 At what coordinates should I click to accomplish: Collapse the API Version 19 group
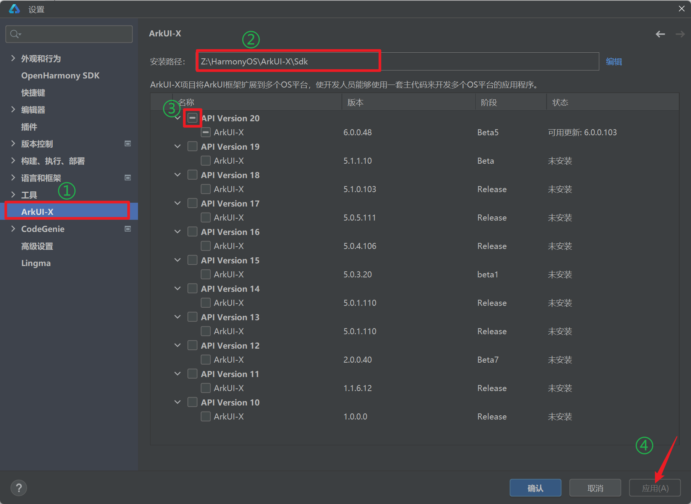tap(177, 147)
